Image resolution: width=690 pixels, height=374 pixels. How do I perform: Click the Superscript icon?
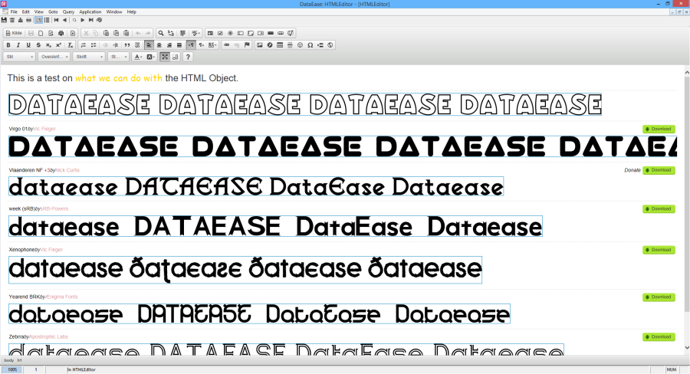pos(58,45)
